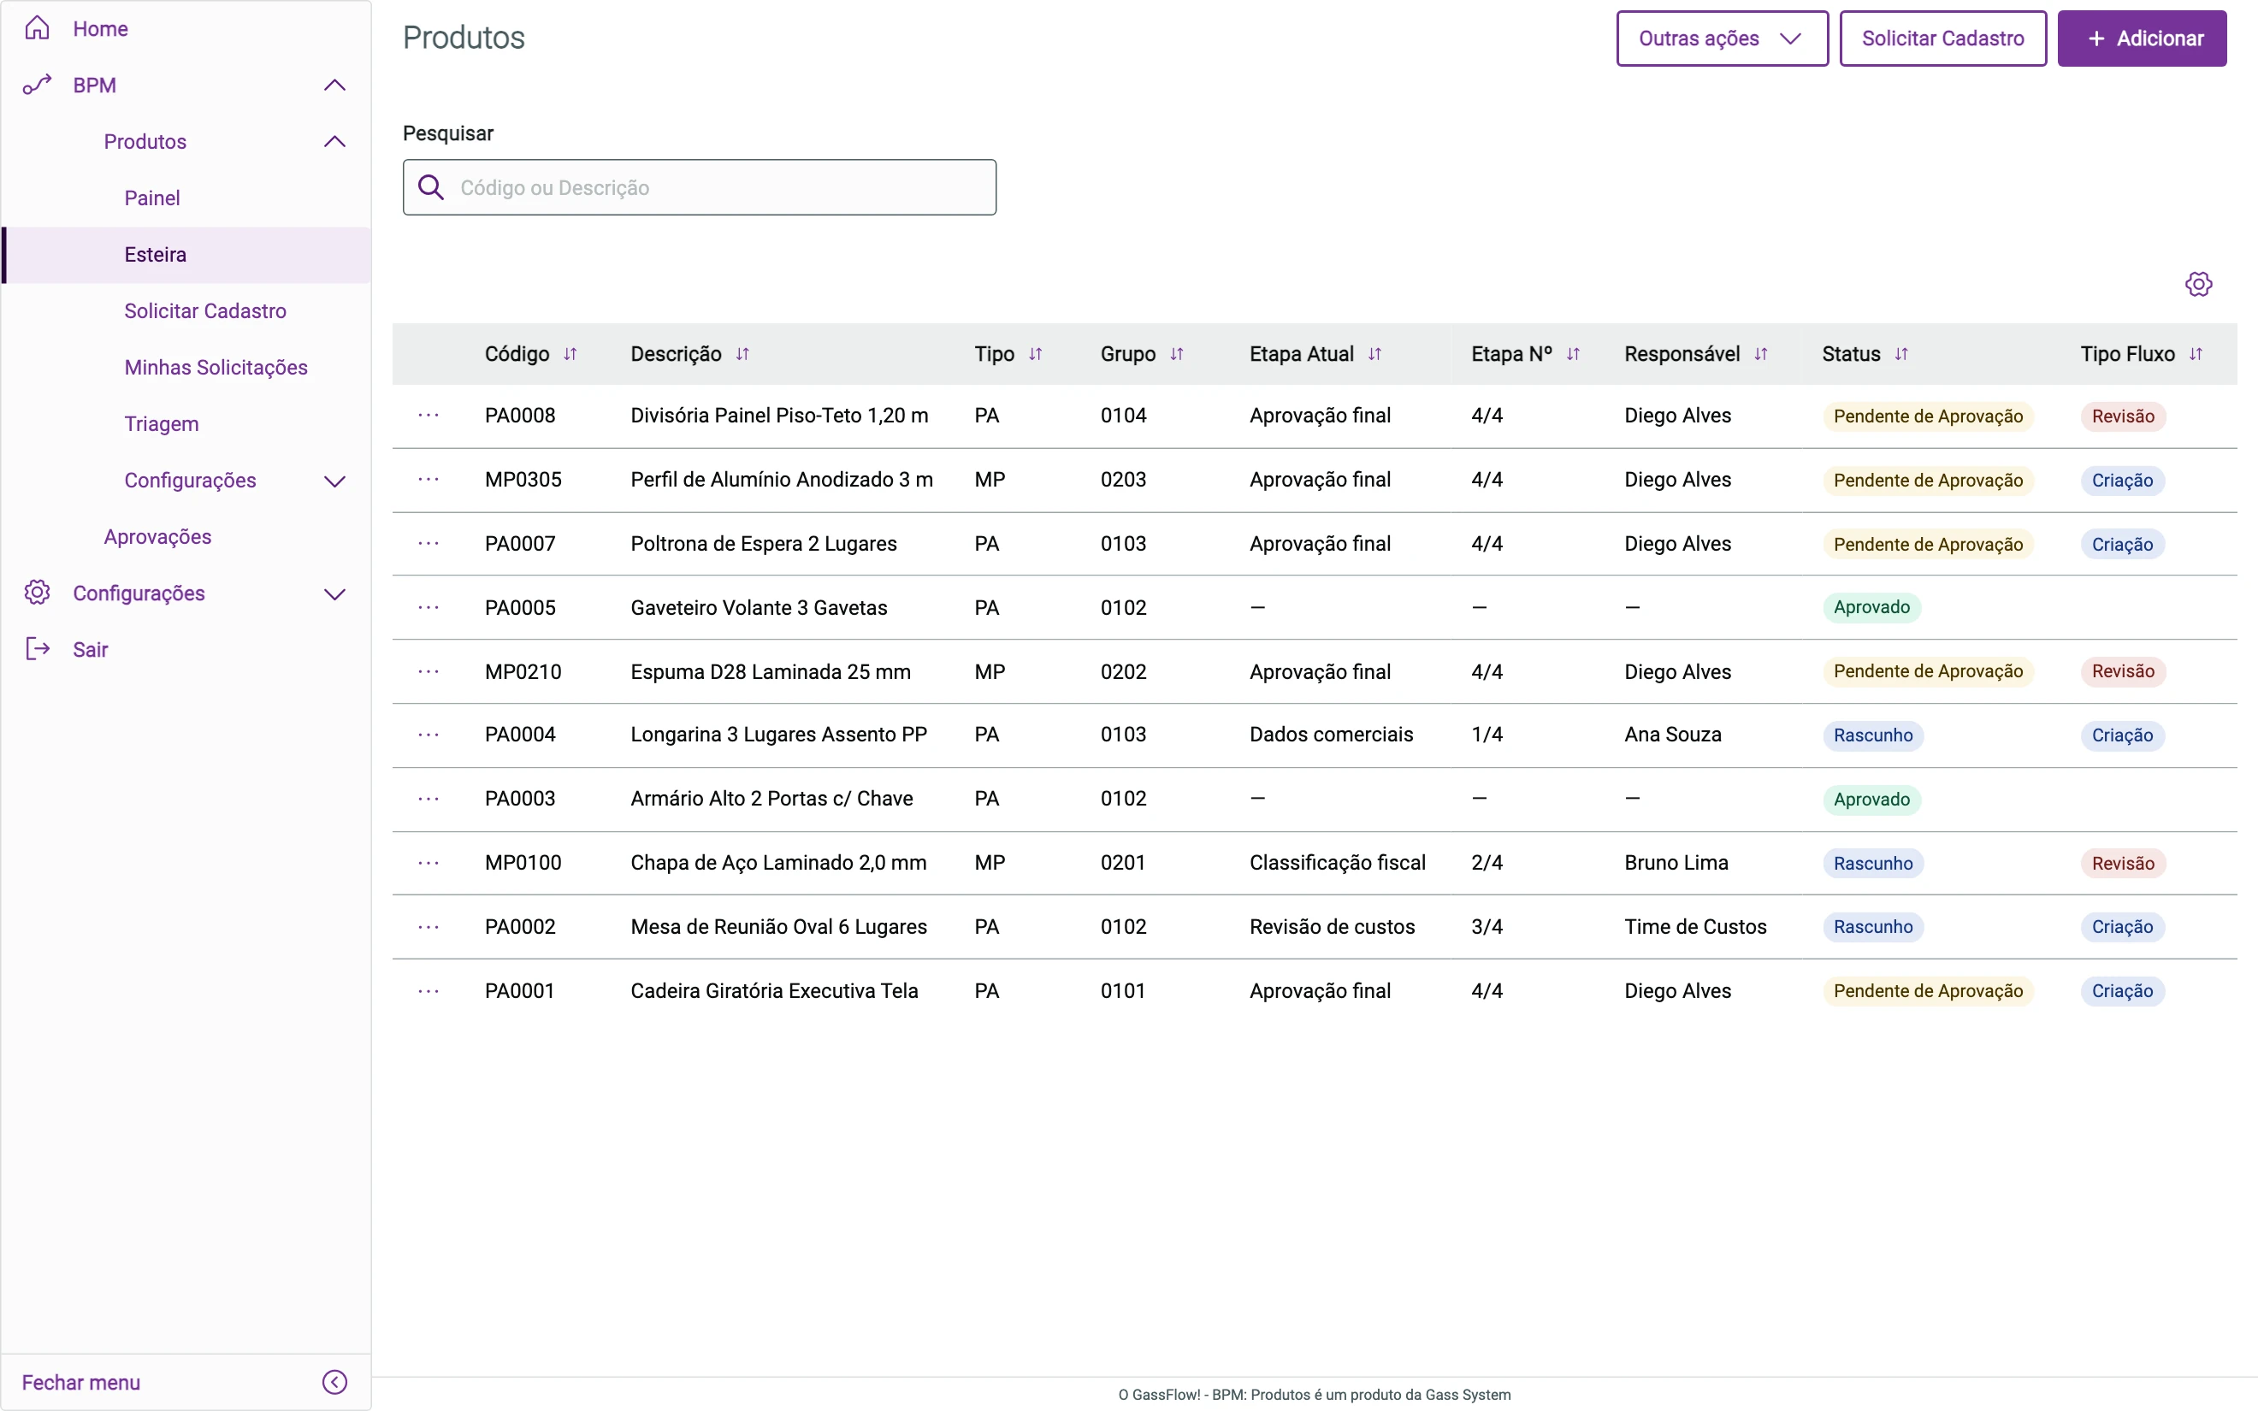Sort table by Código column
Viewport: 2258px width, 1411px height.
point(570,354)
